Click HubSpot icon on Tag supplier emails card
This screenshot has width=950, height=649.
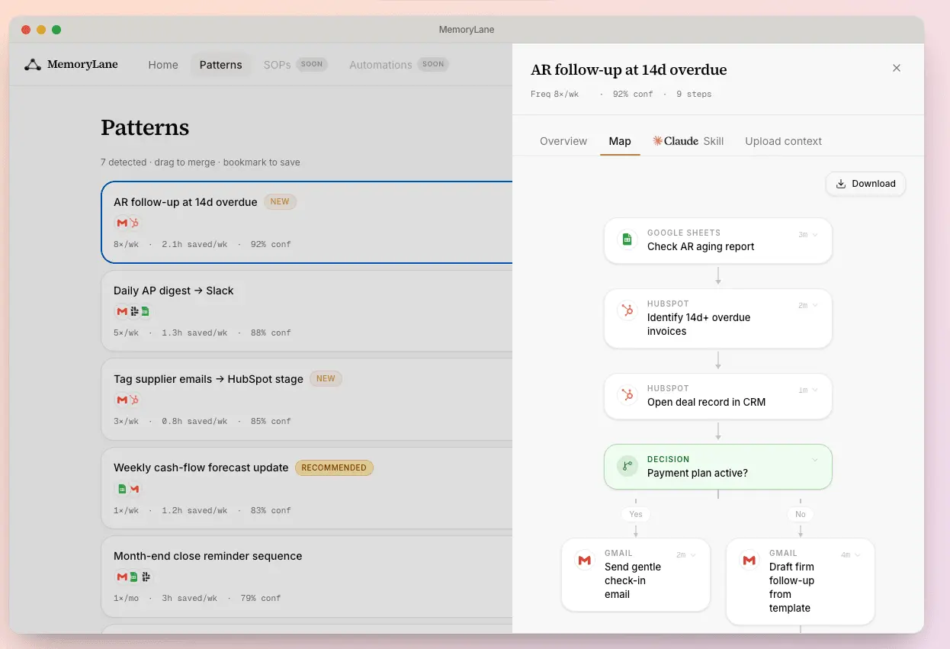click(x=134, y=400)
